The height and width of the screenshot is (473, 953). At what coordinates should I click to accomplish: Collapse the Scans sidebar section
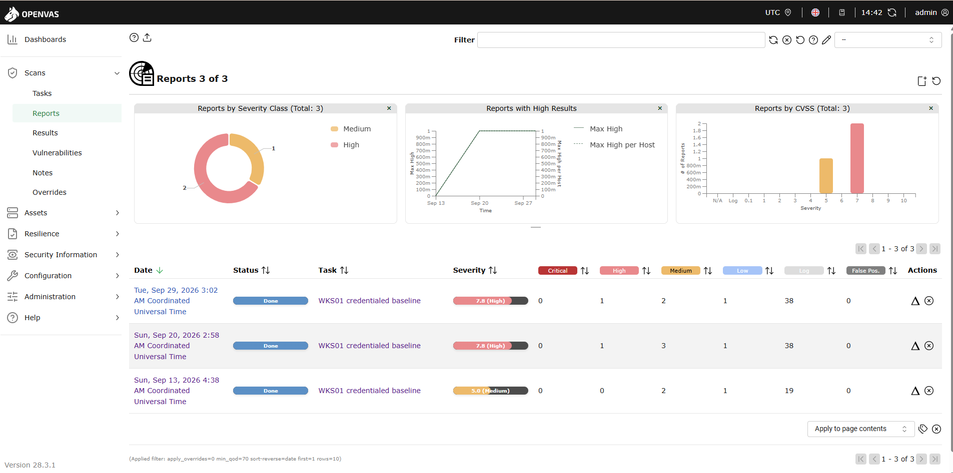[x=117, y=73]
